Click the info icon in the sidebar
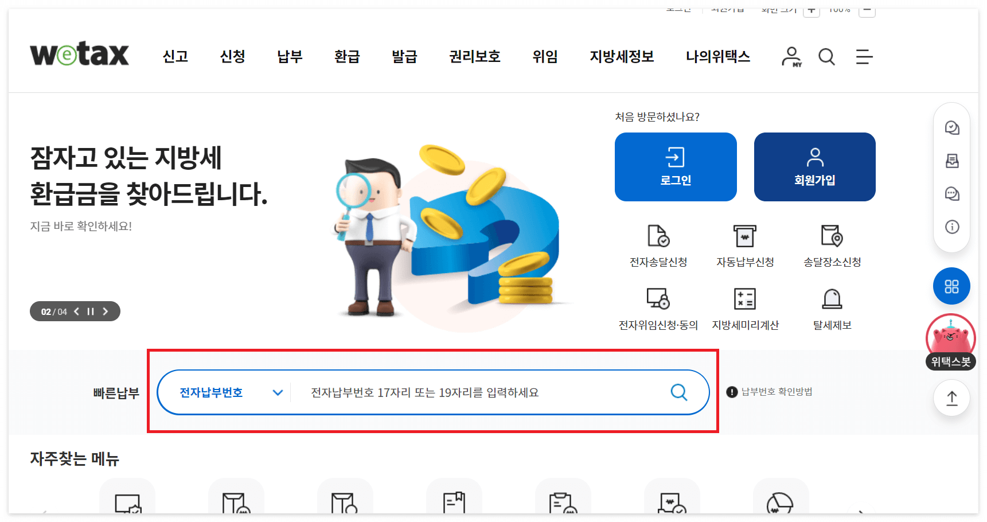Viewport: 987px width, 522px height. tap(951, 227)
